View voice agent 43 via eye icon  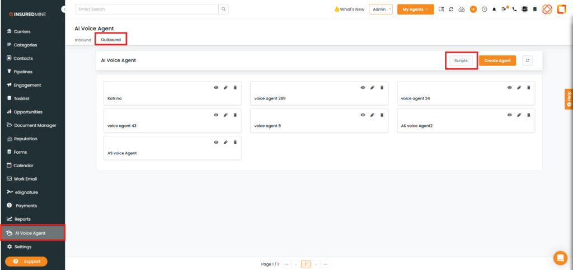pos(216,115)
